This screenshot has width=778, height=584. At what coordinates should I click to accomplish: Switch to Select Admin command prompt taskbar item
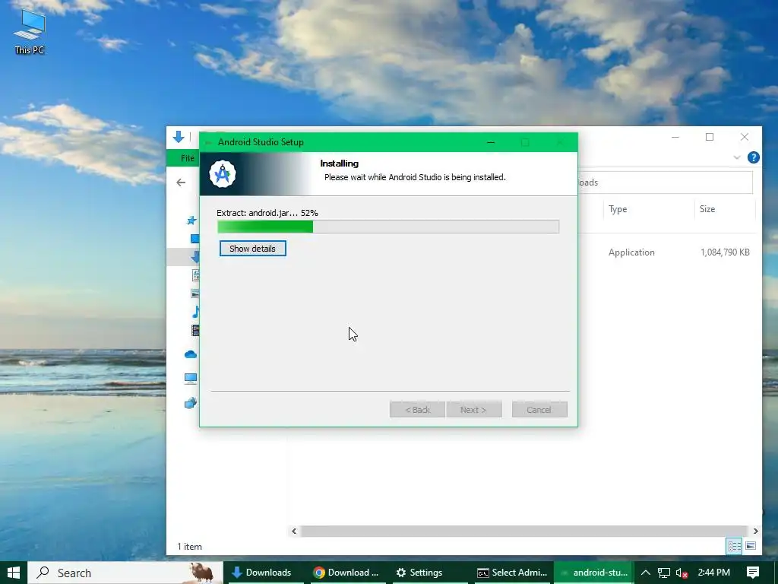click(x=512, y=573)
